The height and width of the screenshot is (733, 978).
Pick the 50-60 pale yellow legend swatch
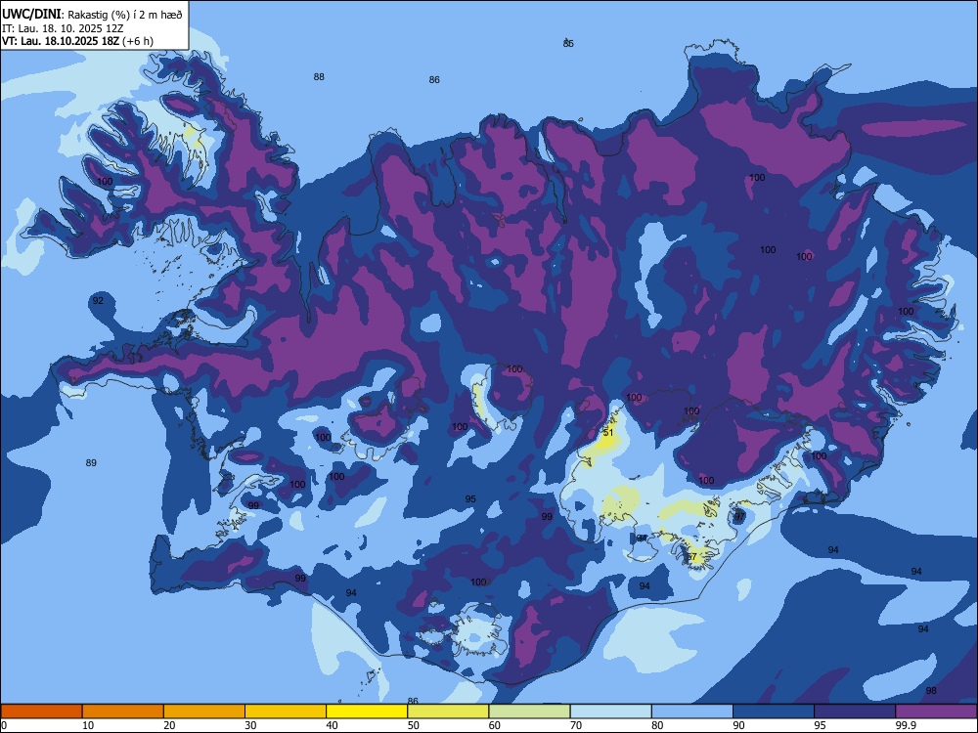tap(448, 711)
